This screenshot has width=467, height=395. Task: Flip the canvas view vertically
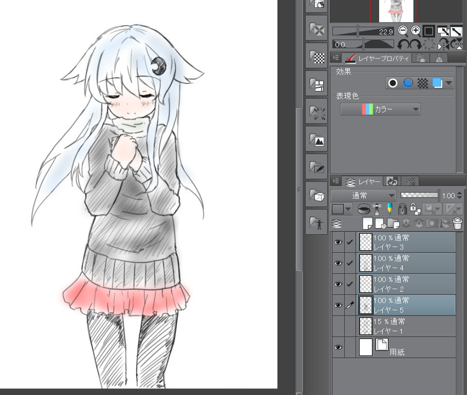coord(457,44)
